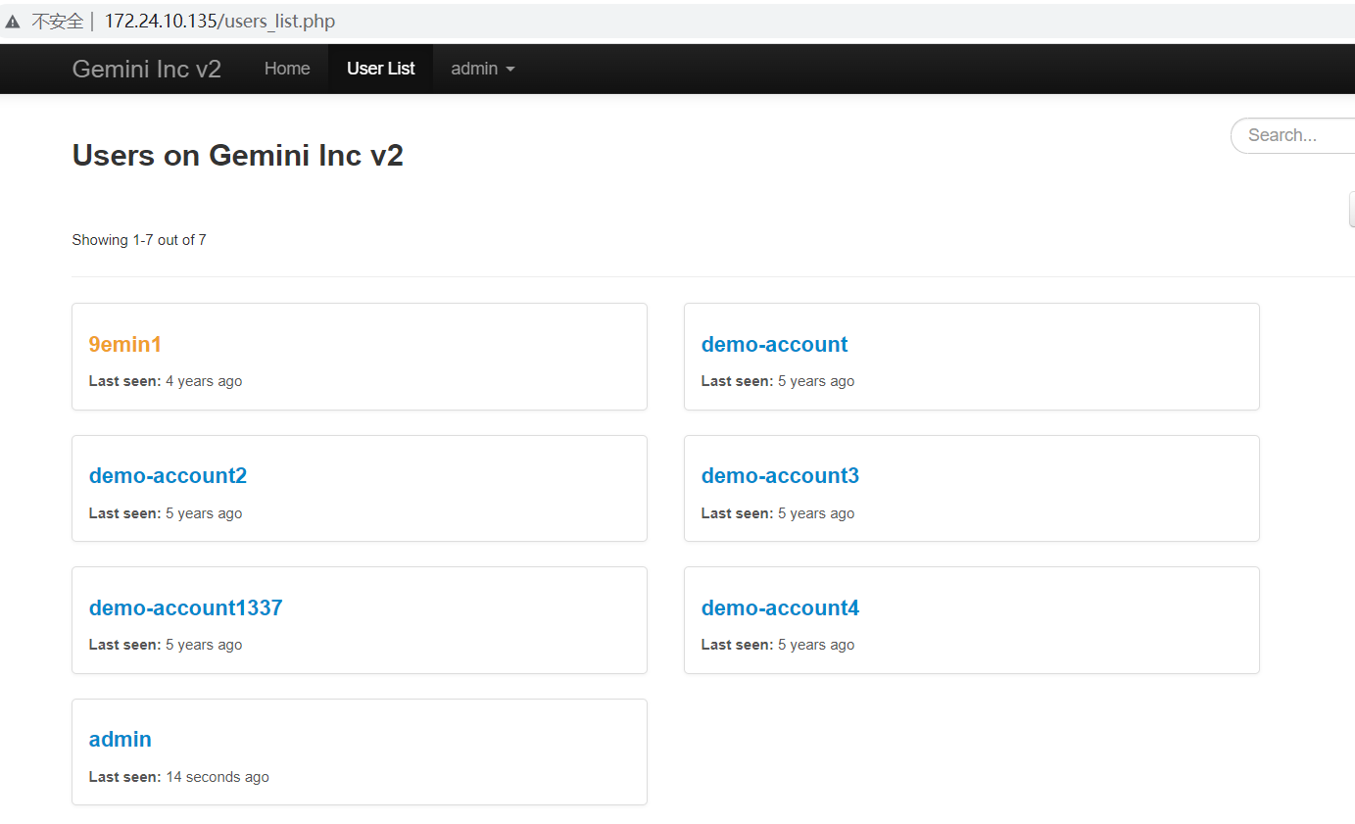
Task: Click the 'Showing 1-7 out of 7' text
Action: click(x=139, y=240)
